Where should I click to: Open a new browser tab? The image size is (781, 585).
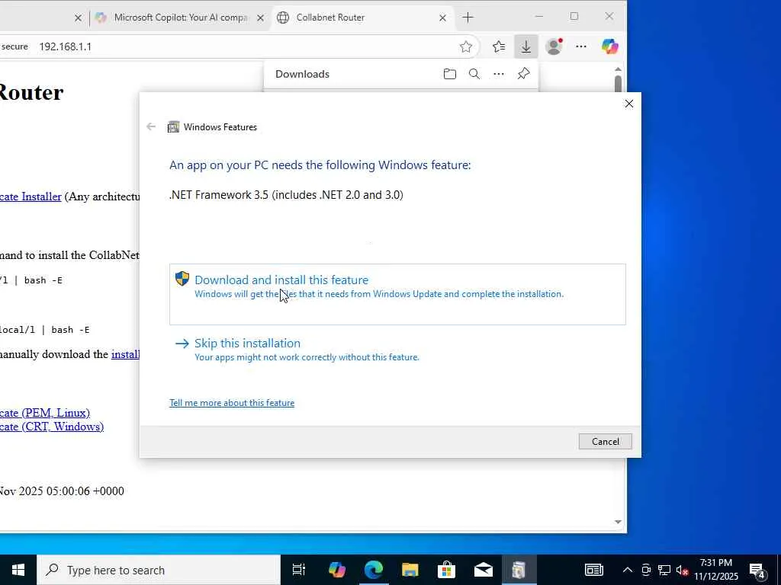468,18
